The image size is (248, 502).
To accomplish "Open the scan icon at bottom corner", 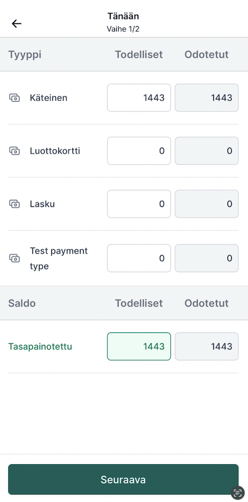I will coord(237,493).
